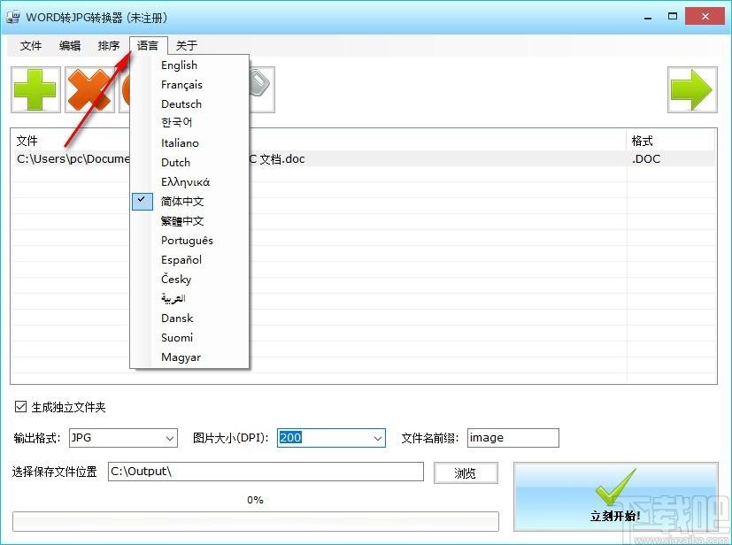Open the 文件 menu
This screenshot has height=545, width=732.
tap(31, 46)
